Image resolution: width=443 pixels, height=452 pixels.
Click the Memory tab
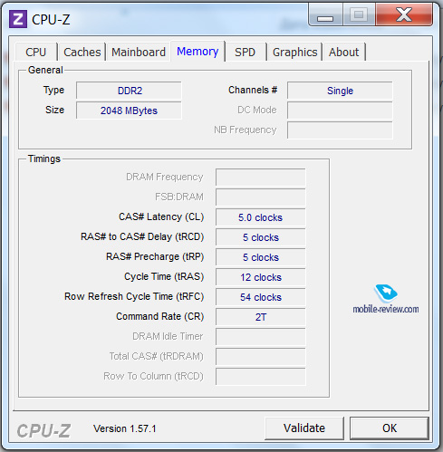click(197, 52)
